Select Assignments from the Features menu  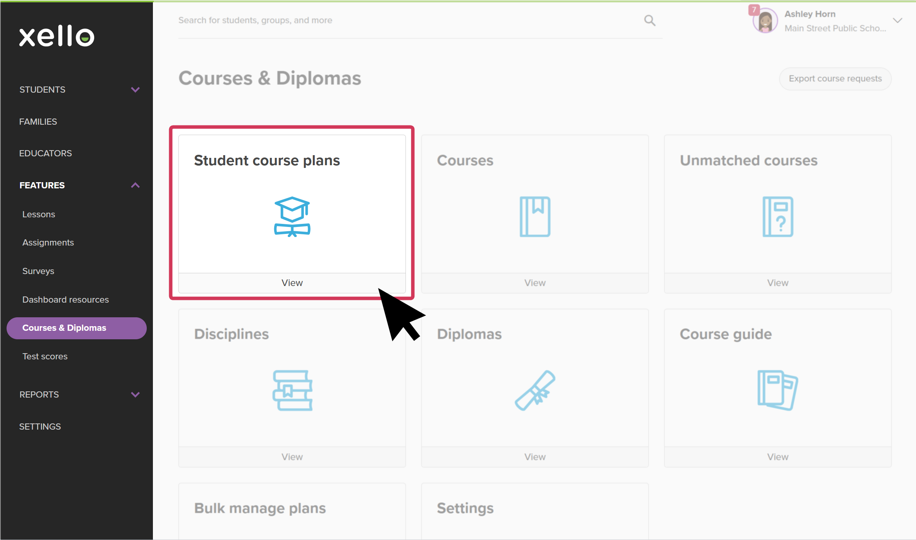pyautogui.click(x=48, y=242)
